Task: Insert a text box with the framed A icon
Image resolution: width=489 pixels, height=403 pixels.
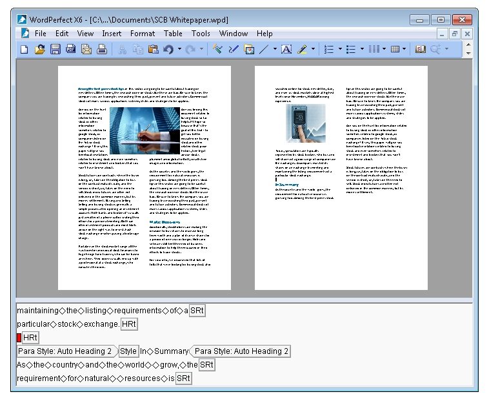Action: pyautogui.click(x=286, y=49)
